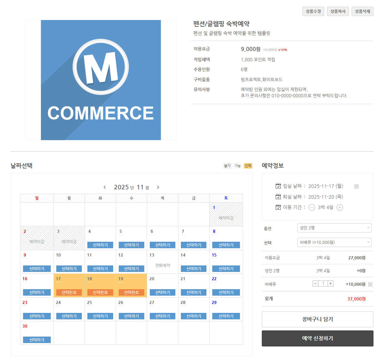
Task: Deselect November 18 by clicking 선택완료
Action: pos(100,292)
